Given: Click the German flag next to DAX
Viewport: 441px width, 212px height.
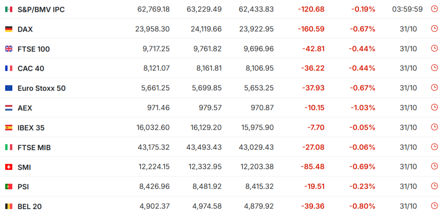Looking at the screenshot, I should (9, 29).
